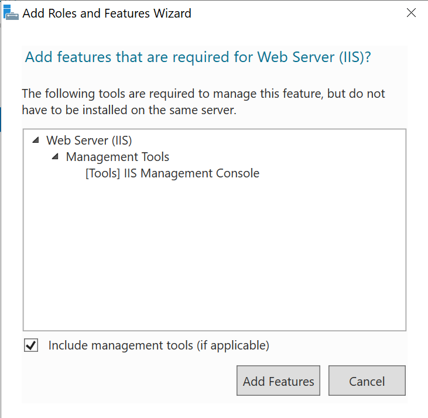This screenshot has height=418, width=428.
Task: Click the blank panel area left of Add Features
Action: click(x=129, y=381)
